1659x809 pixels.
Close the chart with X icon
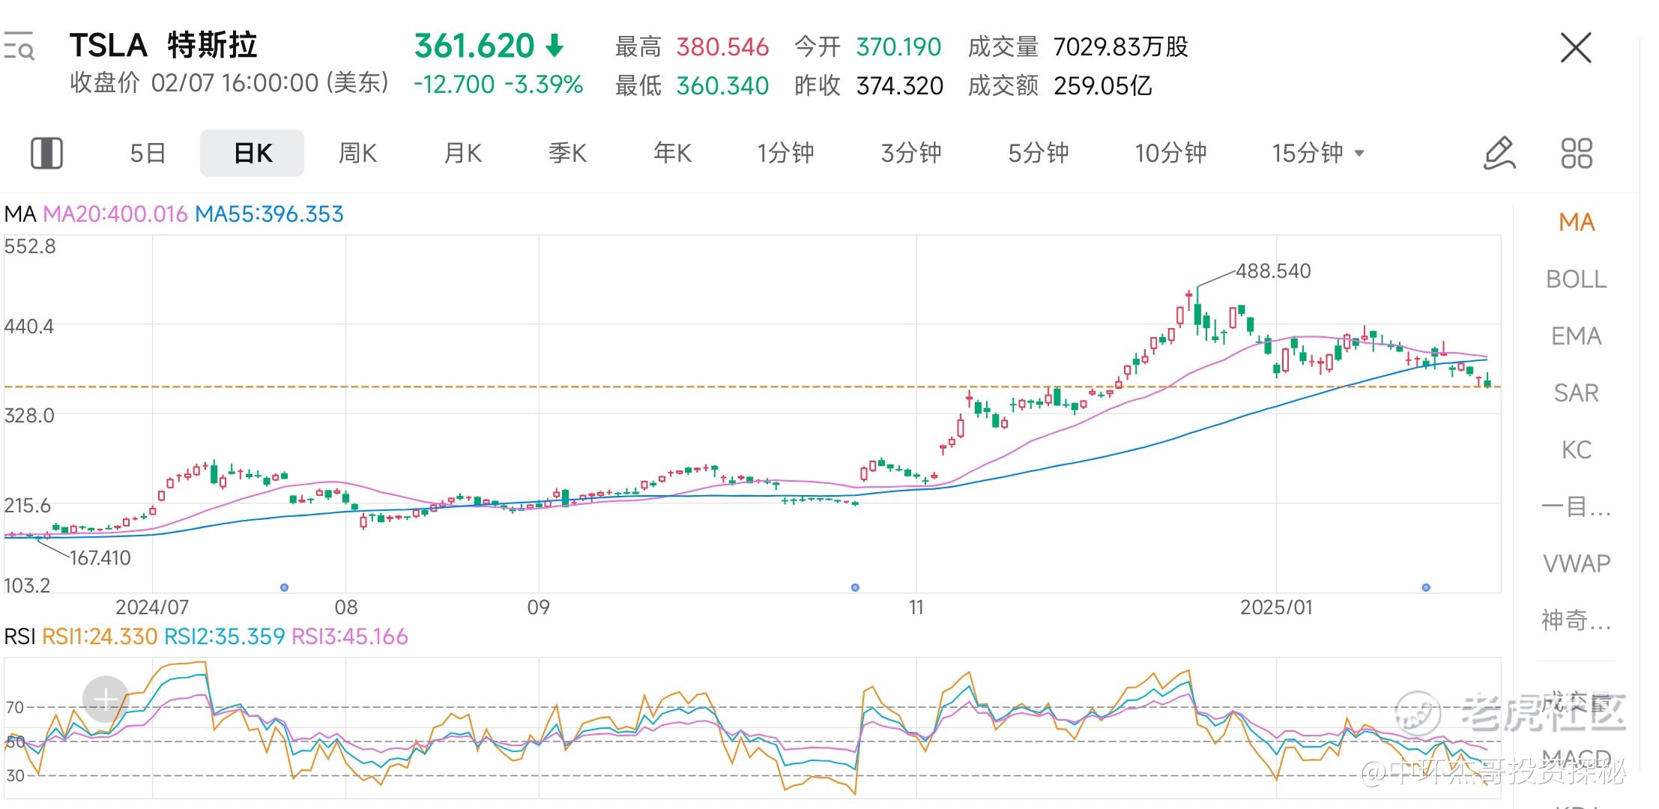1575,48
